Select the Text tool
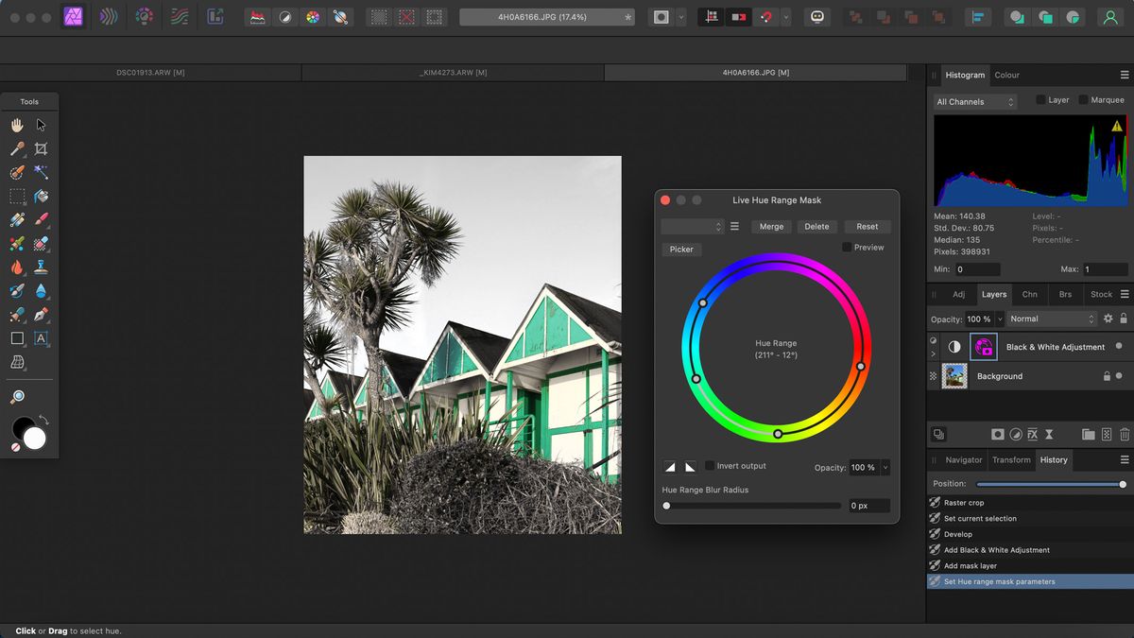 [x=42, y=338]
